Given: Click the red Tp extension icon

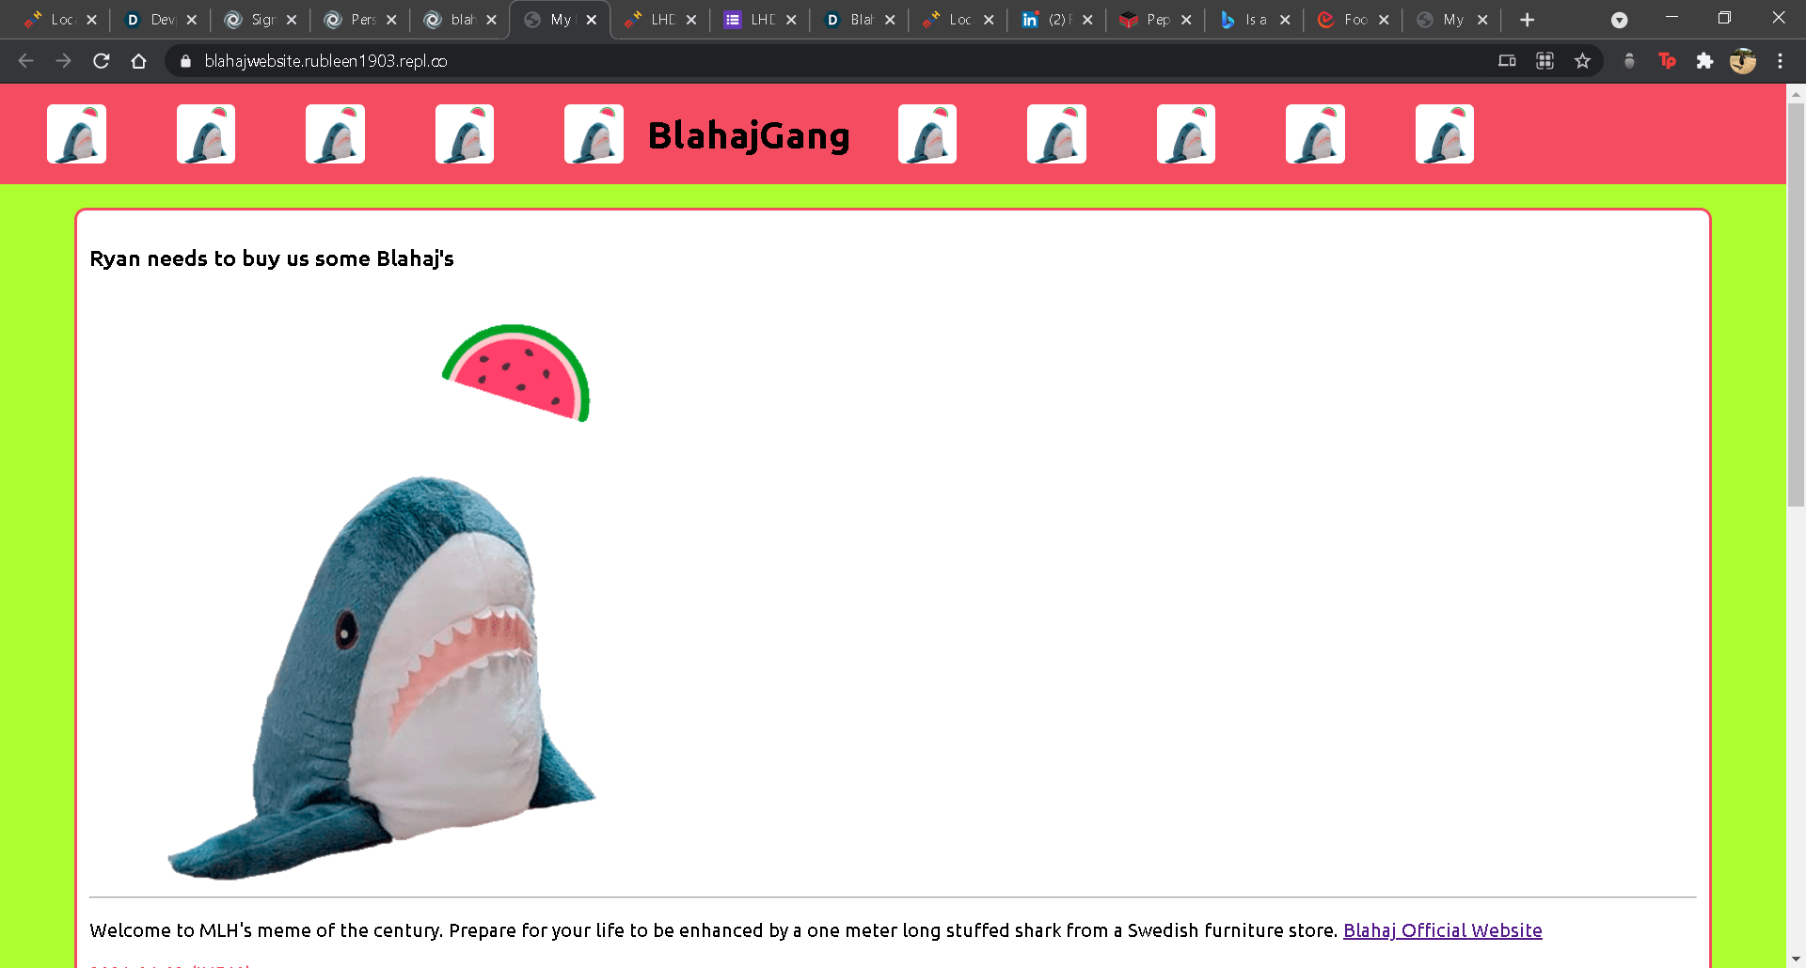Looking at the screenshot, I should click(x=1667, y=61).
